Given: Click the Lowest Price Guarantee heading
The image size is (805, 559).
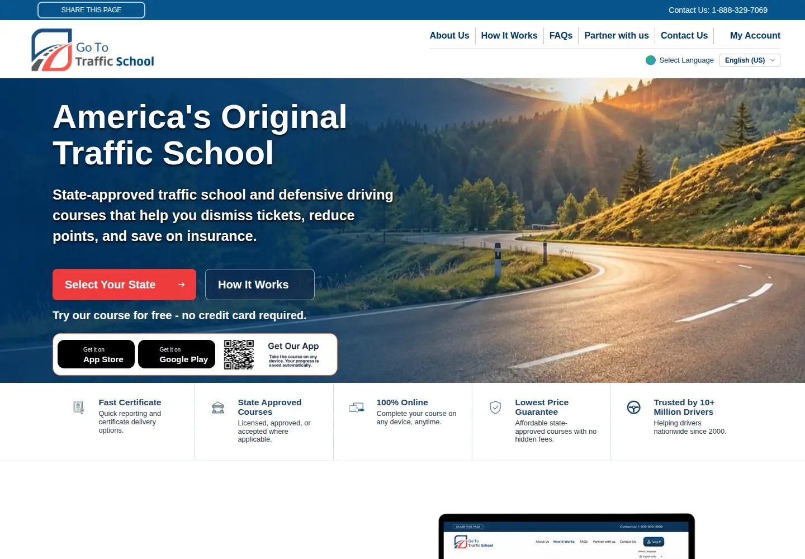Looking at the screenshot, I should pos(542,407).
